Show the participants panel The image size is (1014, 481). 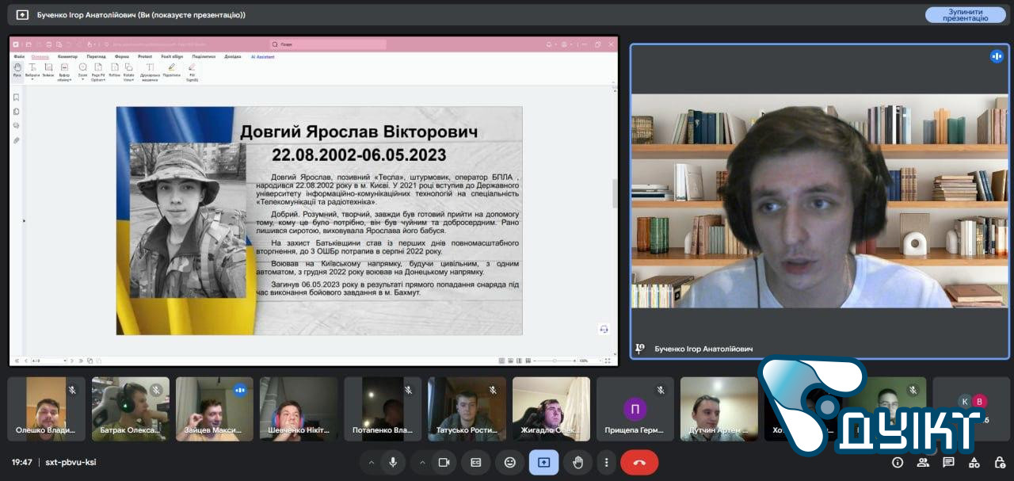pyautogui.click(x=923, y=462)
